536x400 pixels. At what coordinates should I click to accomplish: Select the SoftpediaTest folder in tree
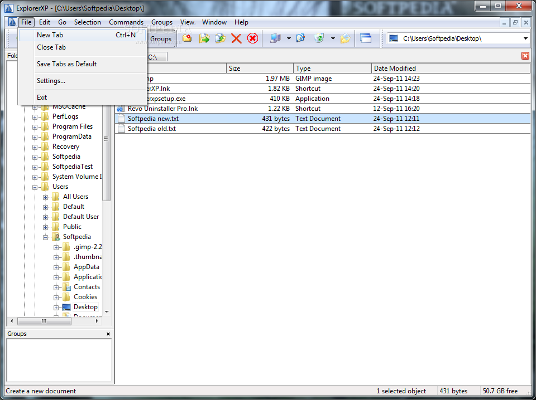(x=73, y=167)
